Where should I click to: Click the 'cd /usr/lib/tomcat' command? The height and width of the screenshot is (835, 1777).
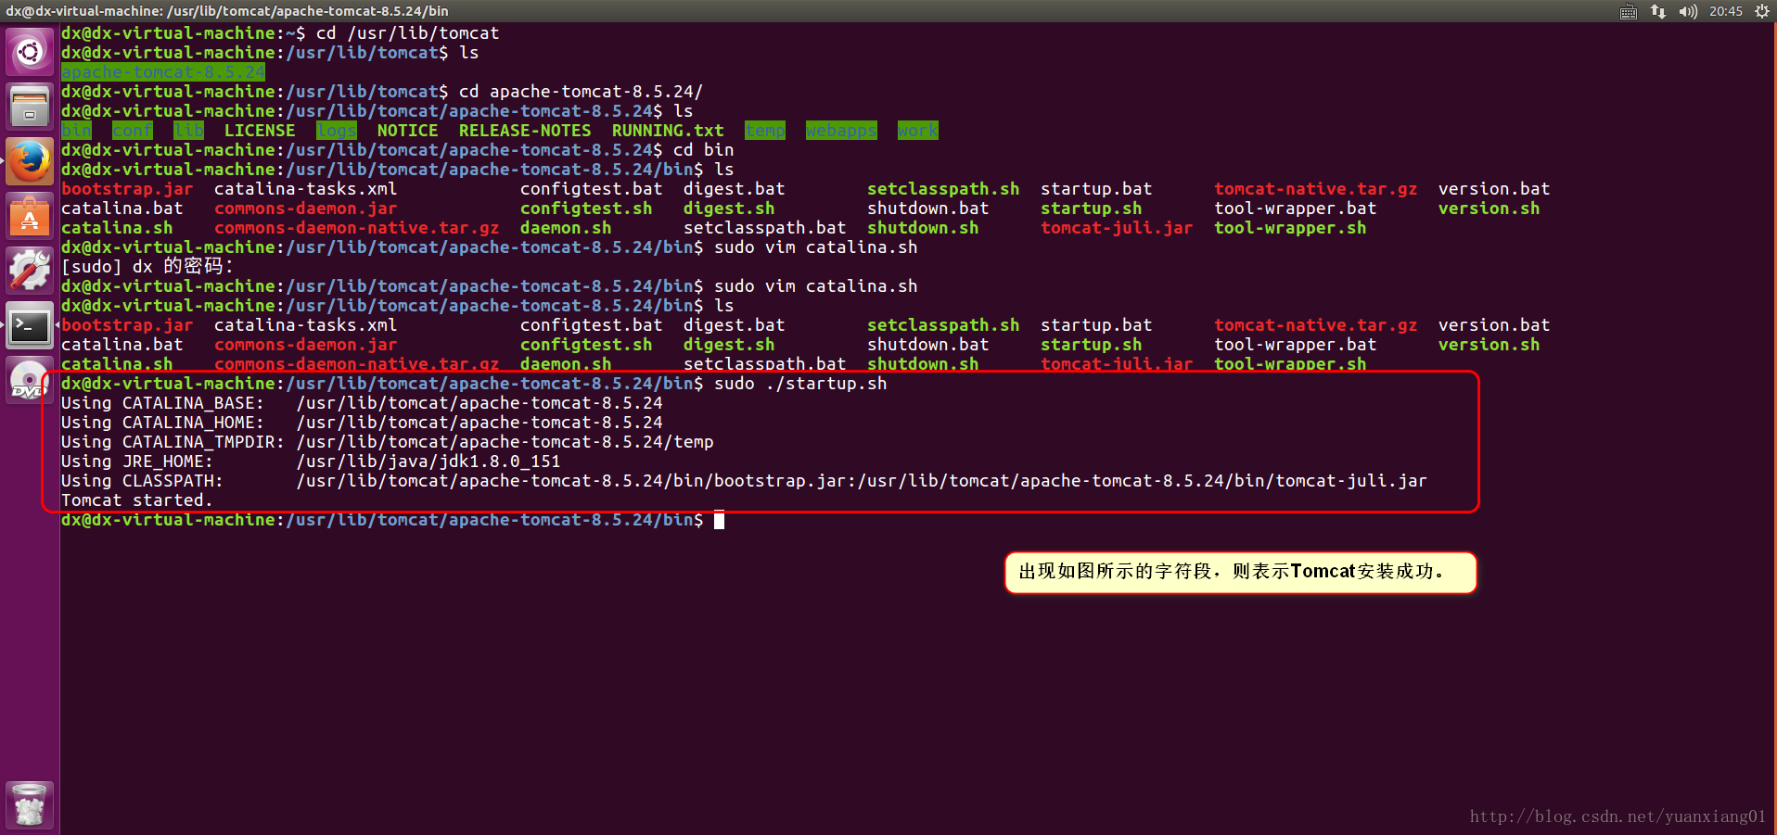pos(408,33)
